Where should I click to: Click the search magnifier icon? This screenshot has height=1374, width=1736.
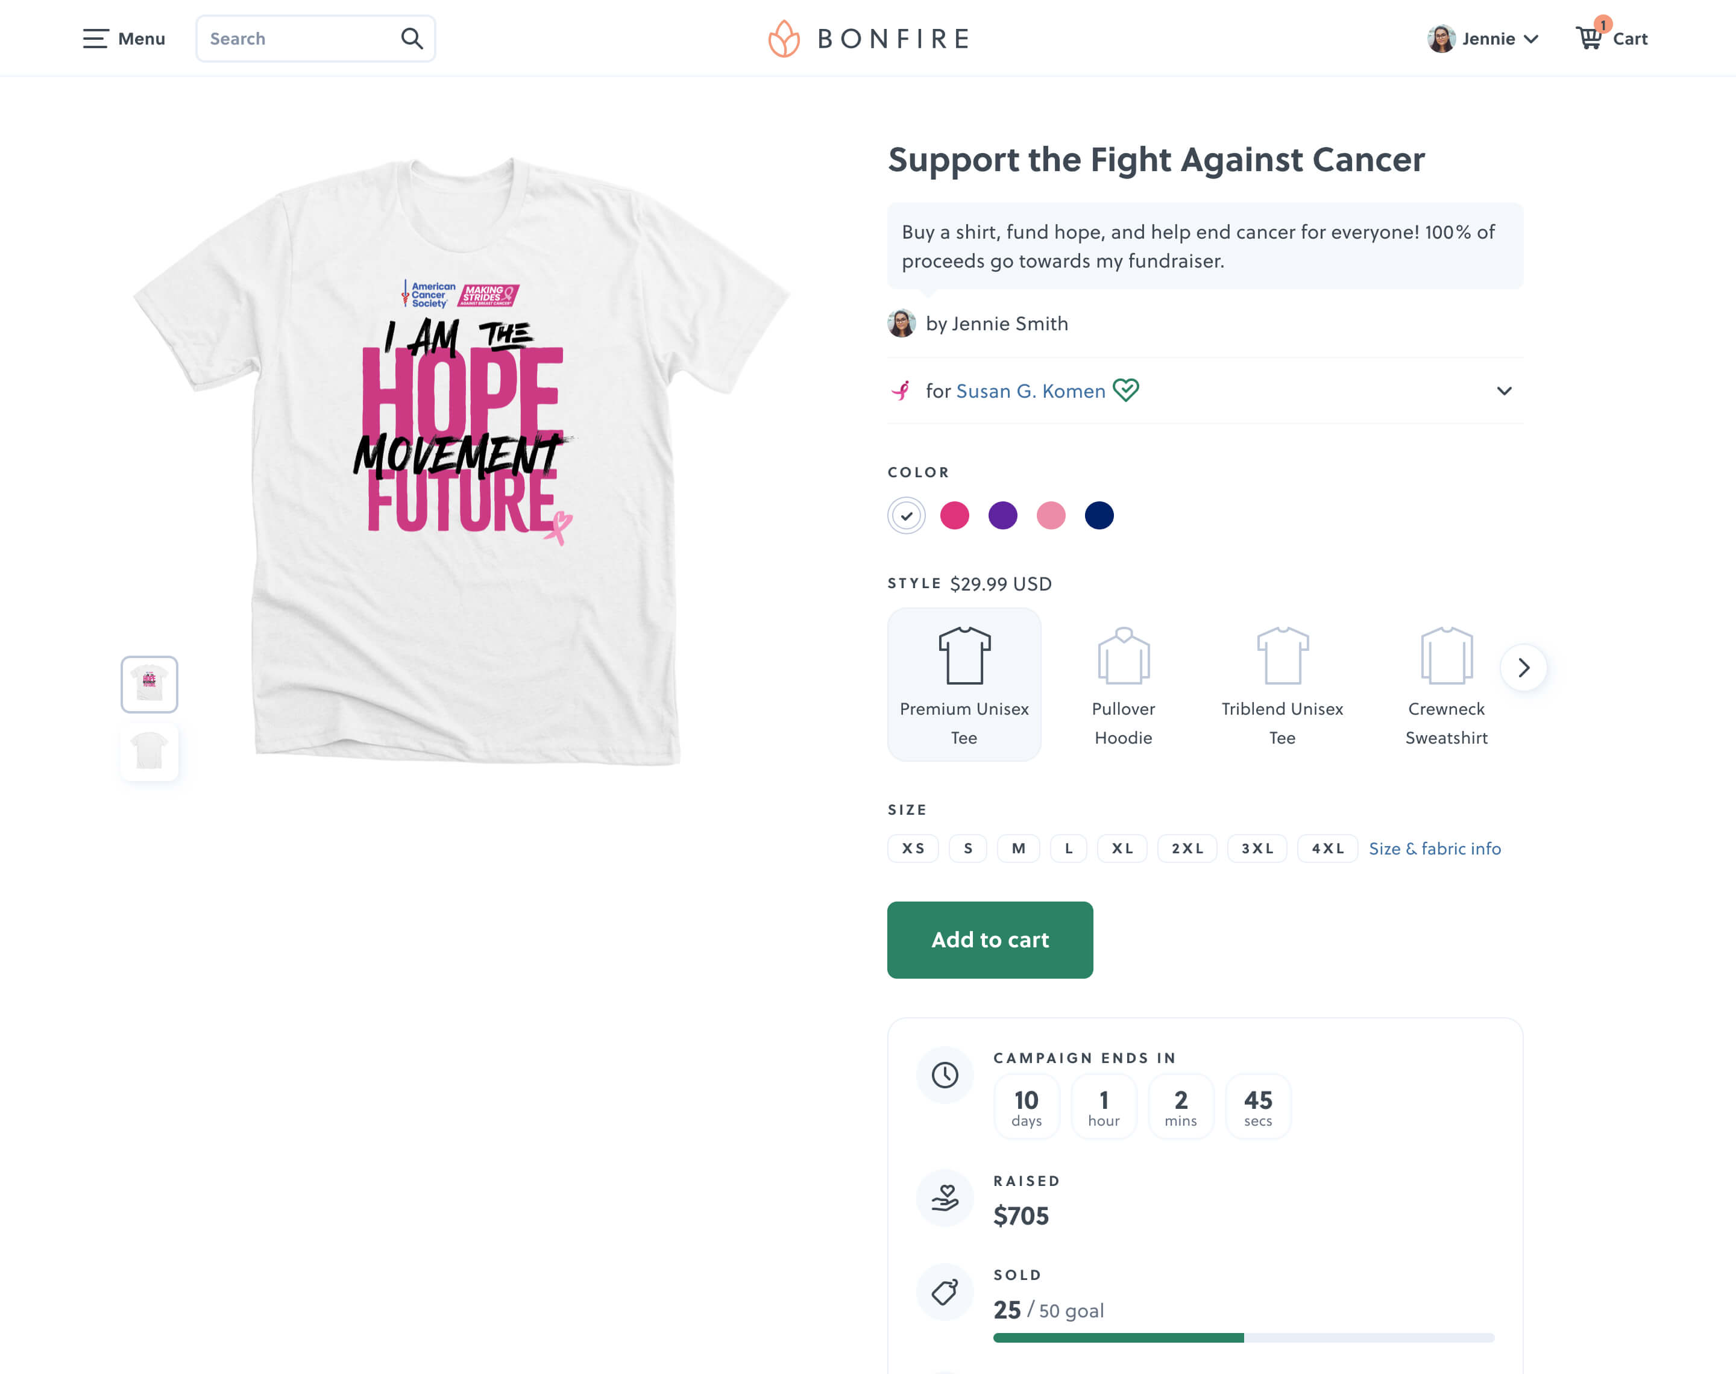[412, 38]
